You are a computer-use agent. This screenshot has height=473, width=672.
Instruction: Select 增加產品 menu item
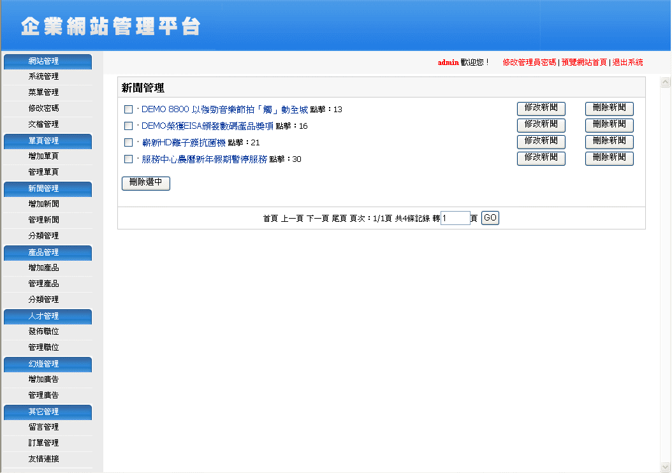point(43,268)
